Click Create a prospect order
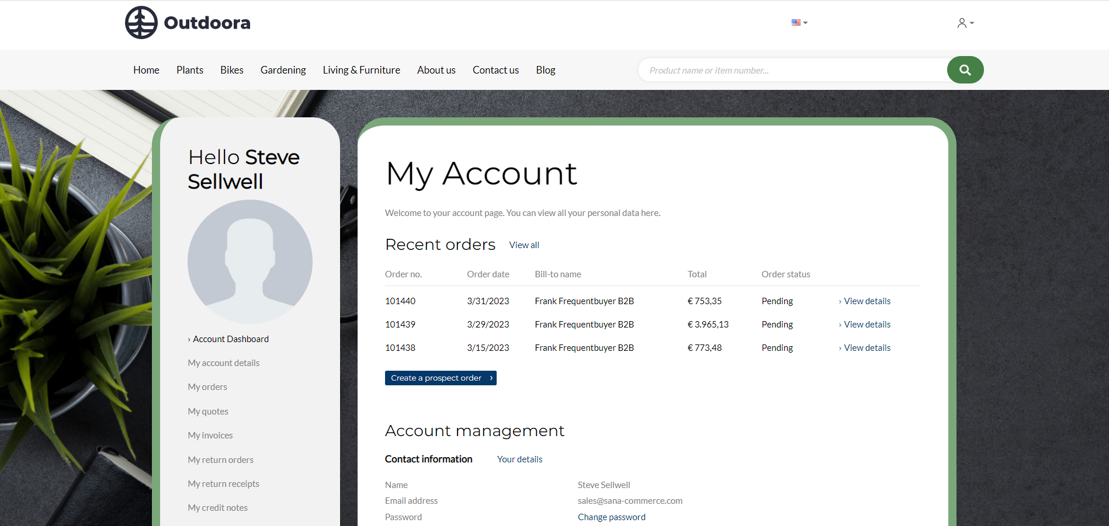This screenshot has width=1109, height=526. (x=441, y=378)
